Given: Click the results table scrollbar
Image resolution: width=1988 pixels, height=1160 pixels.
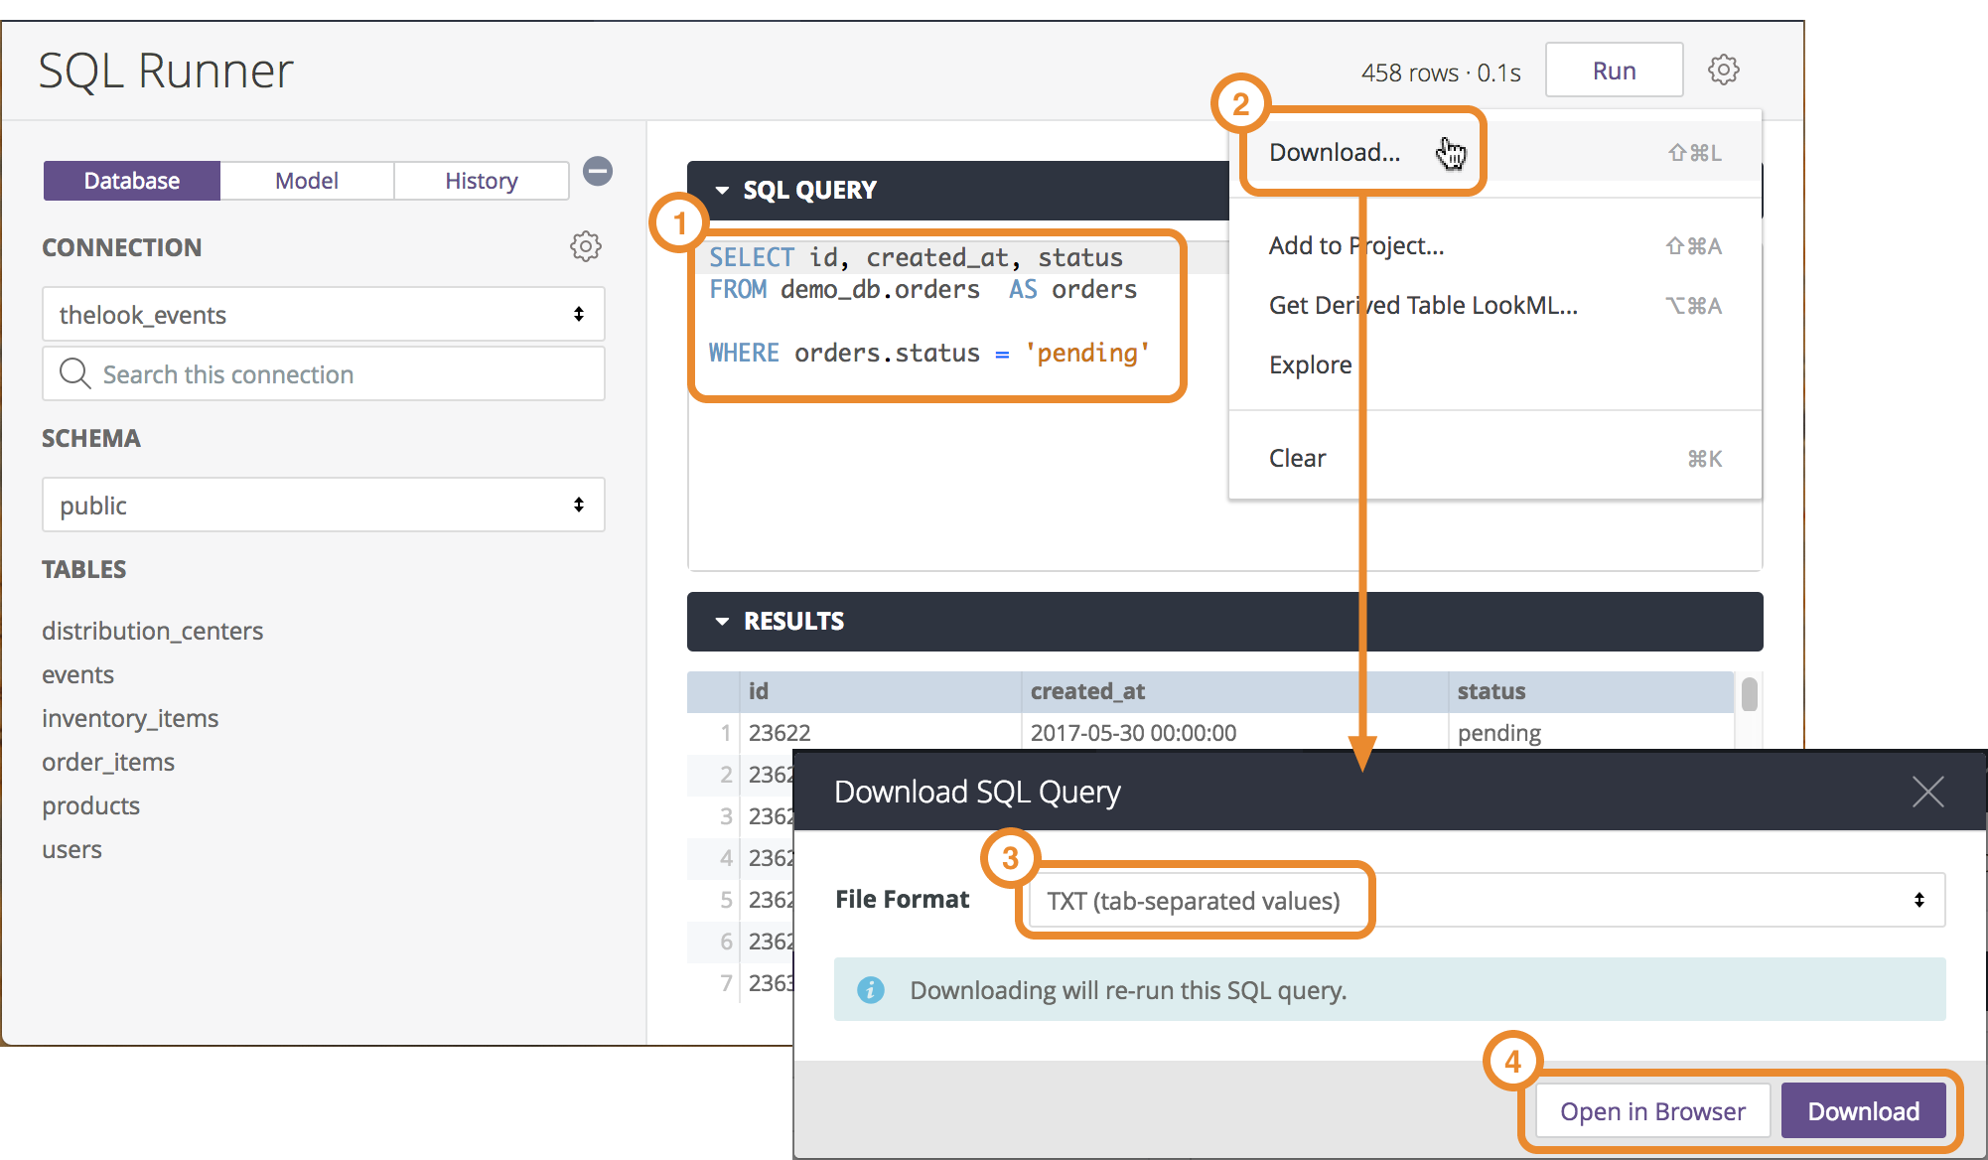Looking at the screenshot, I should click(x=1749, y=693).
